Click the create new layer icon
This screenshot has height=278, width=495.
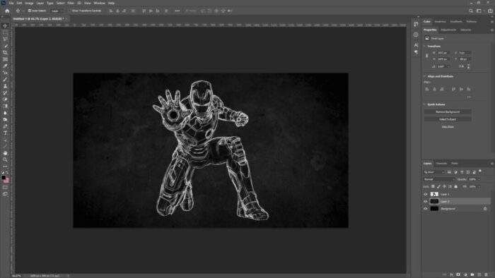tap(479, 275)
